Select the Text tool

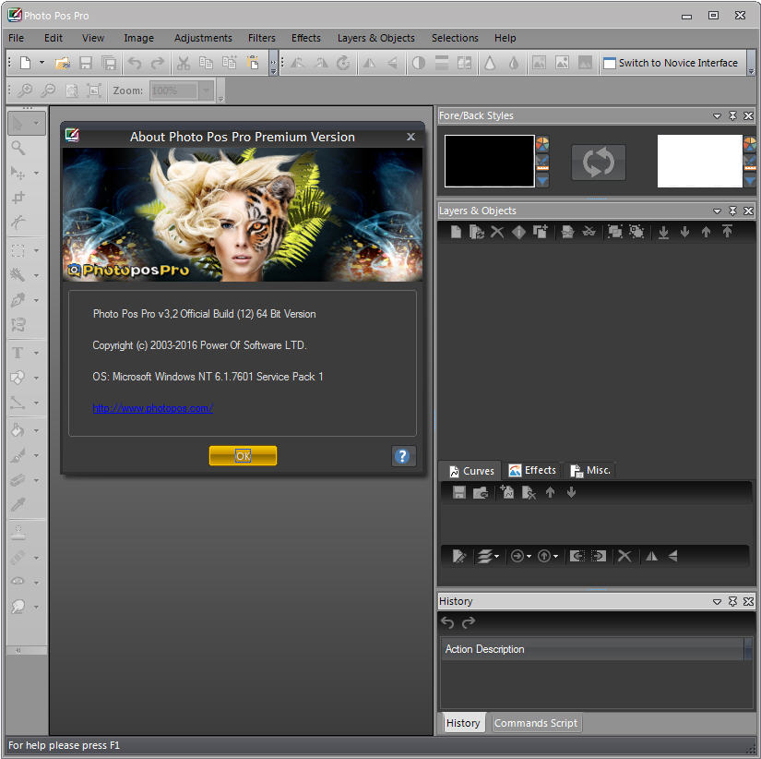click(x=18, y=353)
